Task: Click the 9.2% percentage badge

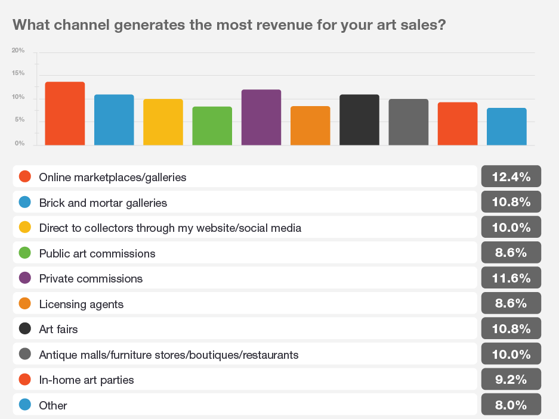Action: pos(511,380)
